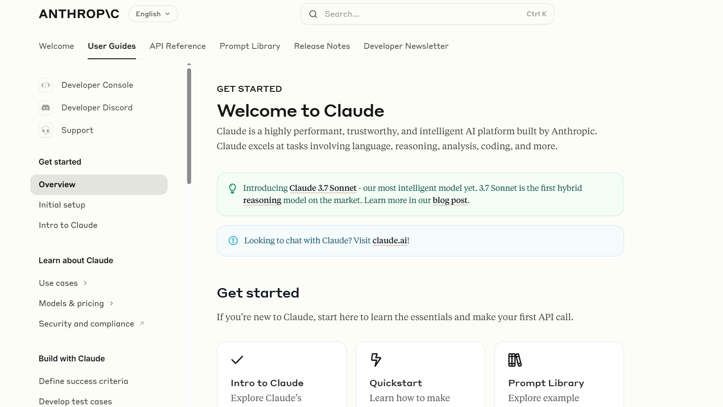The image size is (723, 407).
Task: Click the Developer Console code icon
Action: 46,85
